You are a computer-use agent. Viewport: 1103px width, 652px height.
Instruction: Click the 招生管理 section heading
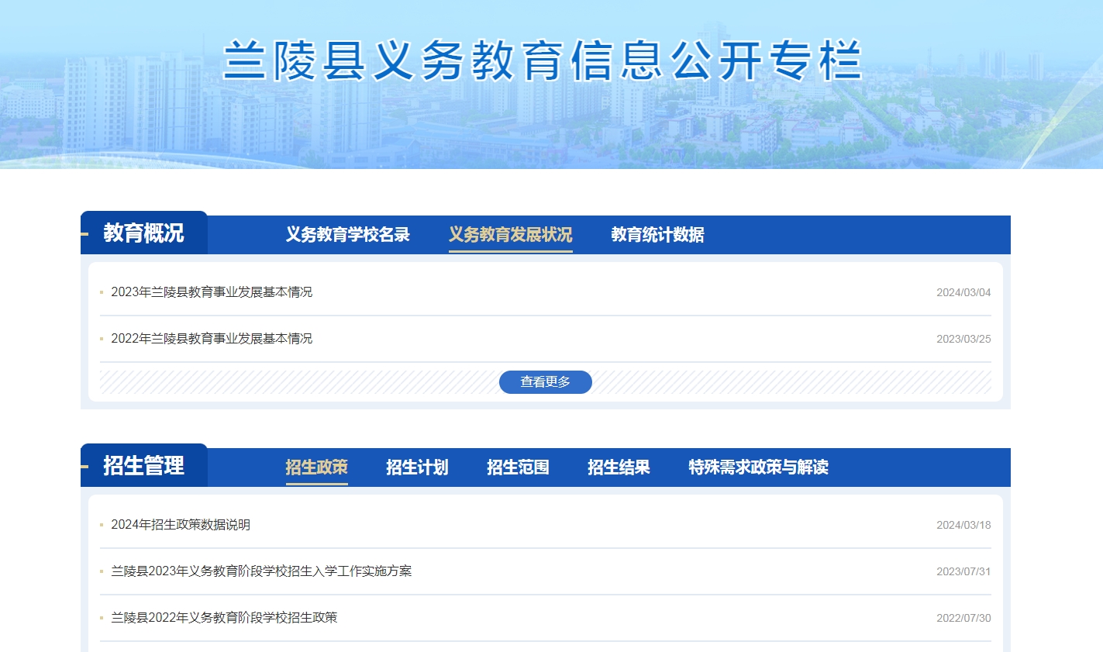(x=144, y=465)
